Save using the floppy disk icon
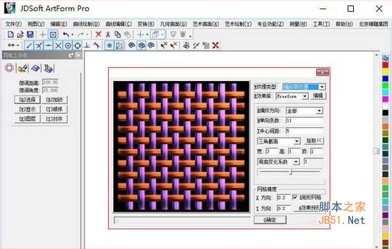392x249 pixels. [x=30, y=34]
